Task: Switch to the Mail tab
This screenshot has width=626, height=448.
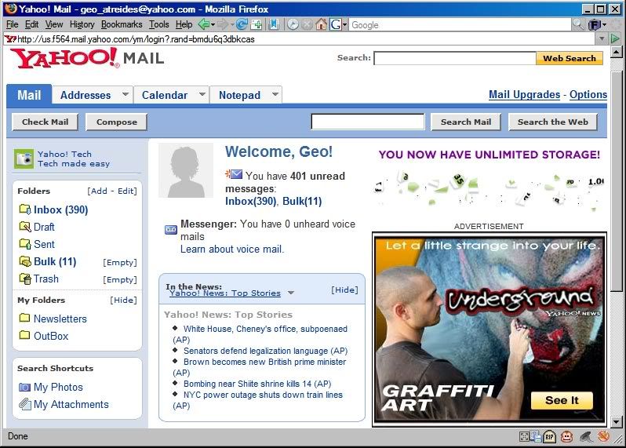Action: (29, 95)
